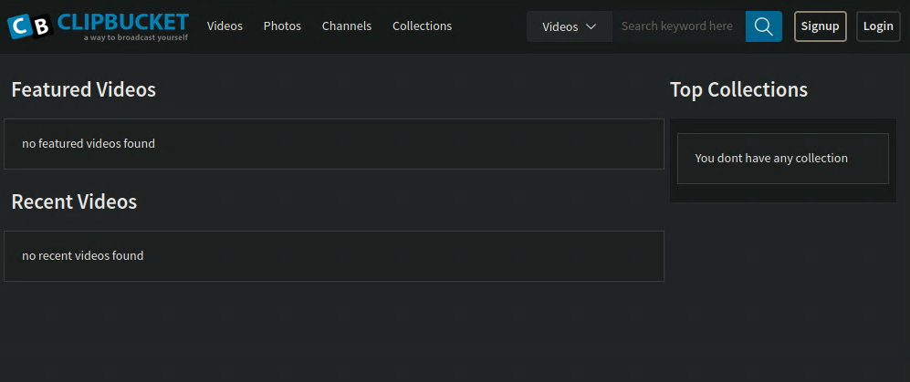Click the Featured Videos heading
The image size is (910, 382).
[x=83, y=89]
